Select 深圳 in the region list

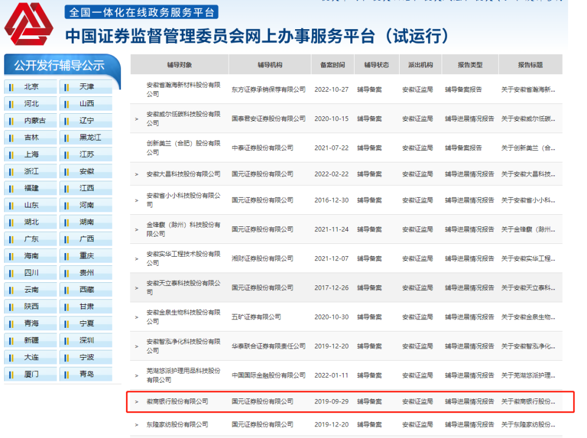(86, 341)
